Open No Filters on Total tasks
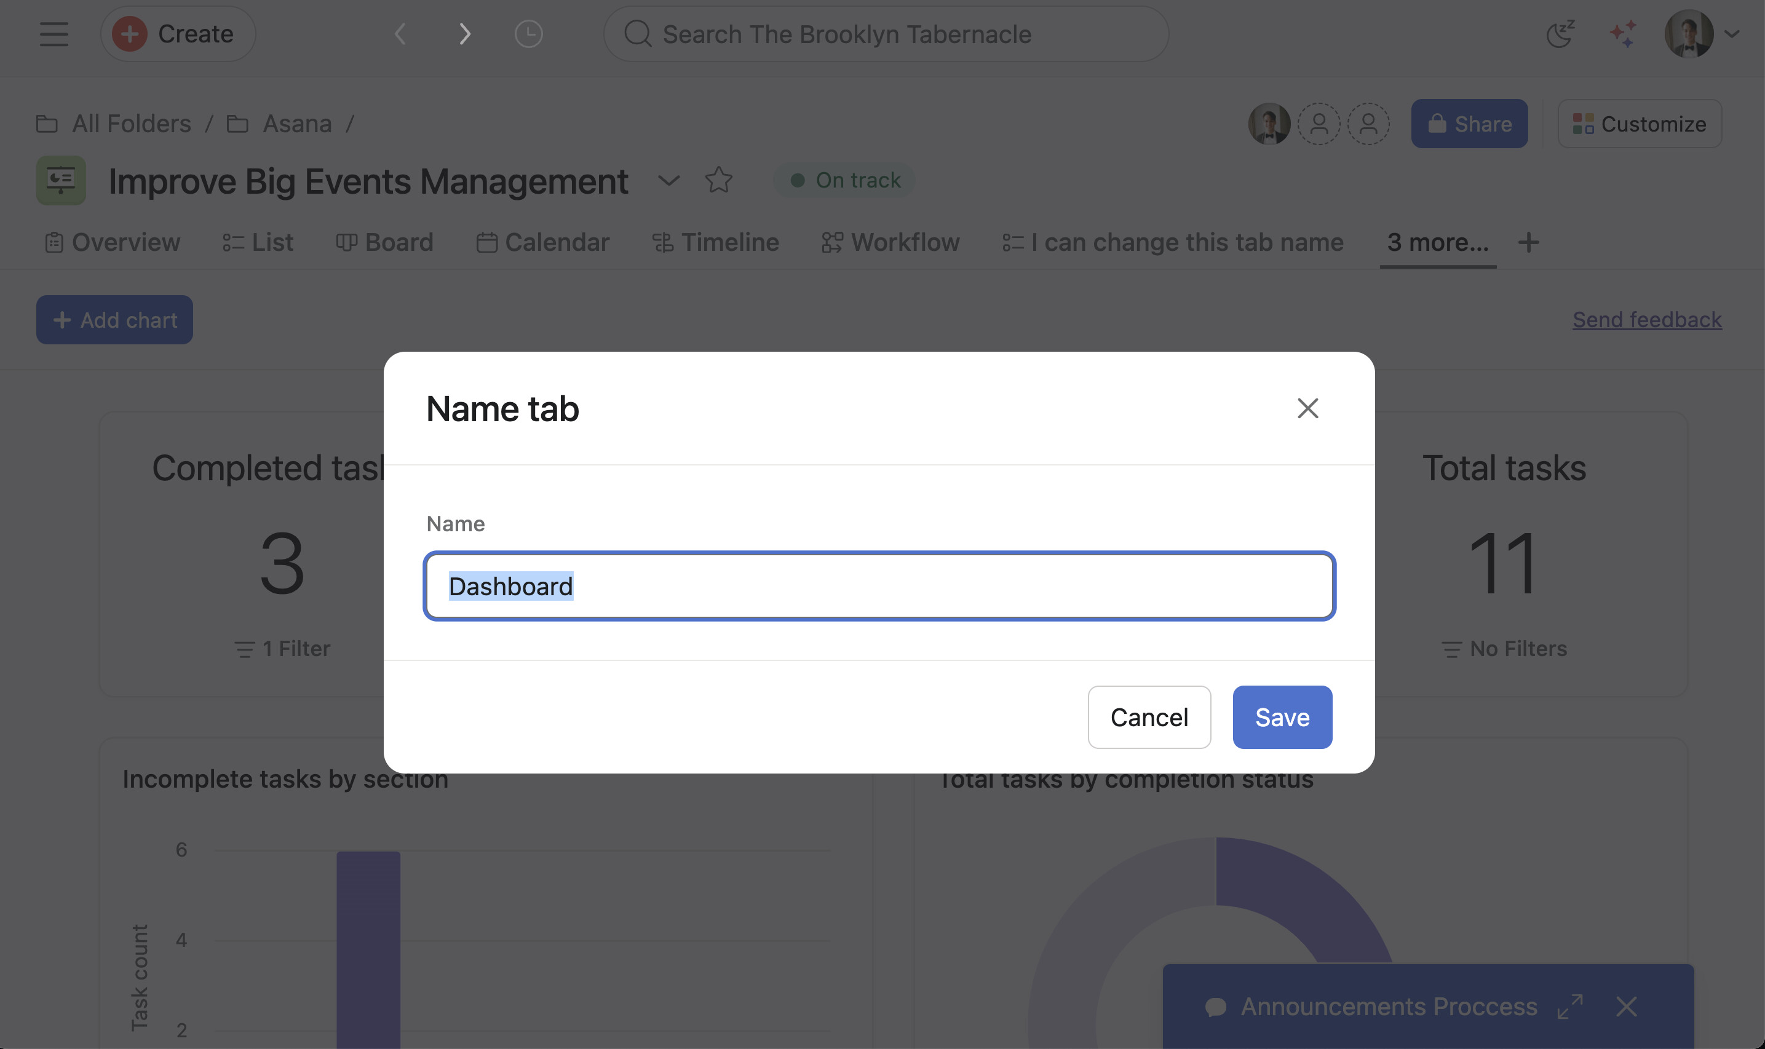The width and height of the screenshot is (1765, 1049). click(1504, 648)
